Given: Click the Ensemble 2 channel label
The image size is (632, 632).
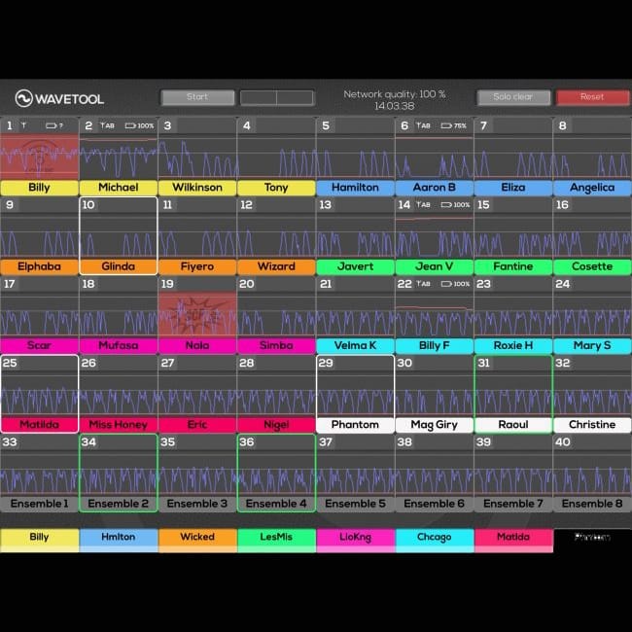Looking at the screenshot, I should [119, 504].
